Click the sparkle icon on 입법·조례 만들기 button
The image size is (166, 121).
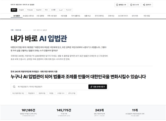(91, 87)
